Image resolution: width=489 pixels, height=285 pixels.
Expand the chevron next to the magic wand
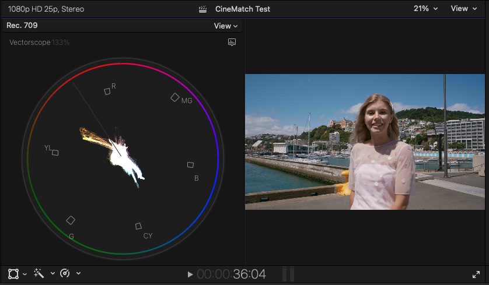[53, 274]
